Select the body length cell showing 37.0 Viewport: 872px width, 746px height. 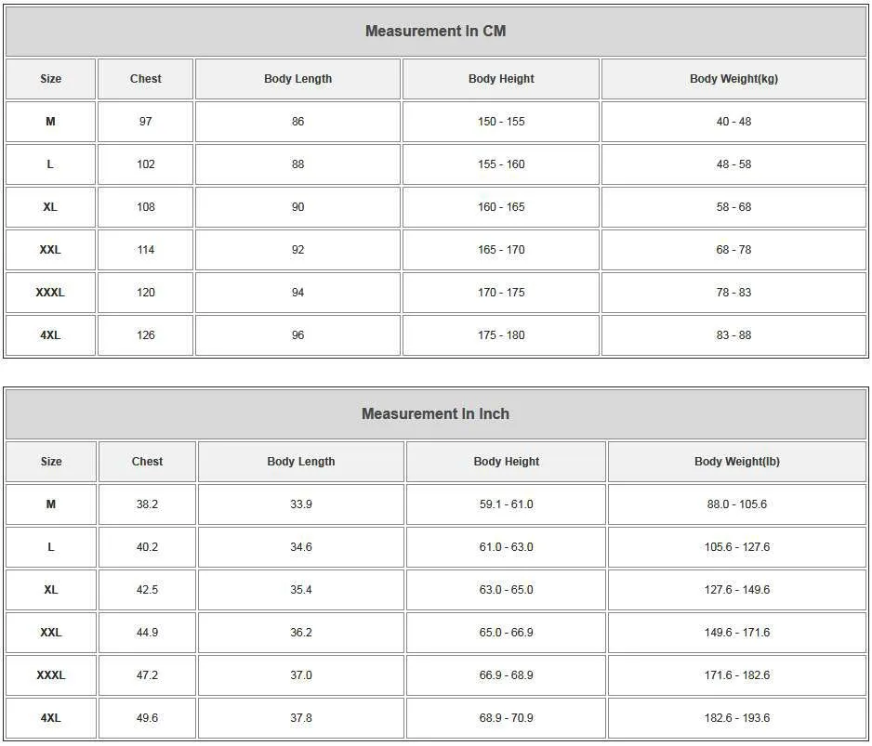coord(301,675)
